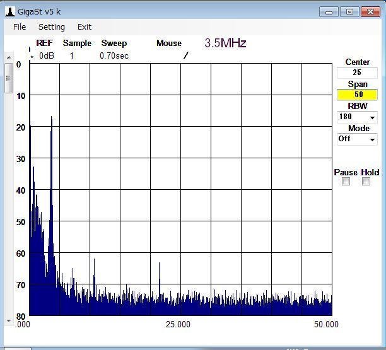Screen dimensions: 386x350
Task: Click the 40 dB axis label
Action: [21, 190]
